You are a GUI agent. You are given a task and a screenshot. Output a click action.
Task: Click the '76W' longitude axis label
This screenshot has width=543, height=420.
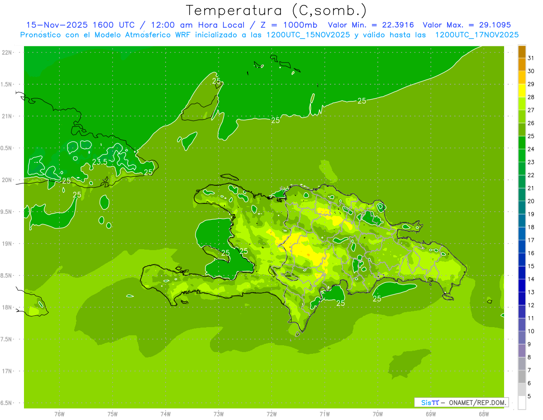(x=59, y=414)
